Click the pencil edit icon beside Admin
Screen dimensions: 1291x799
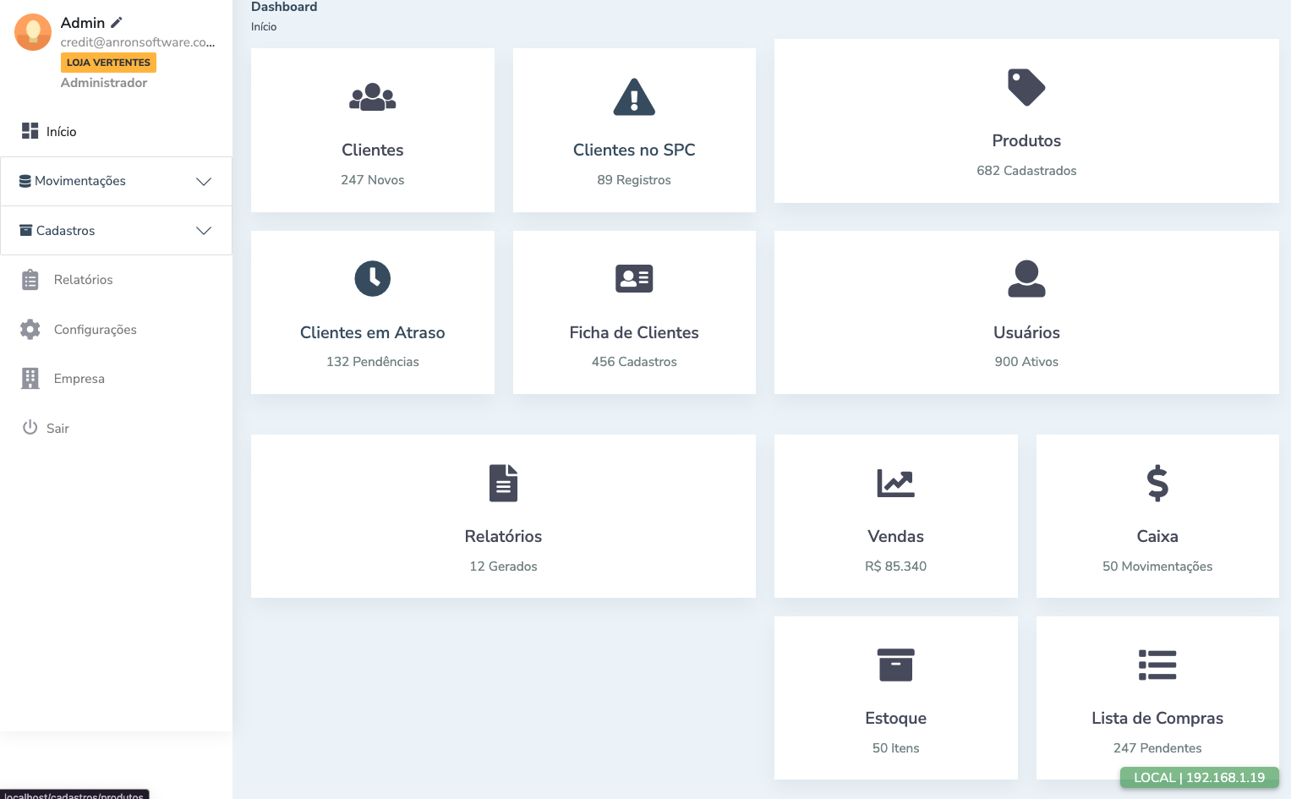(x=117, y=23)
